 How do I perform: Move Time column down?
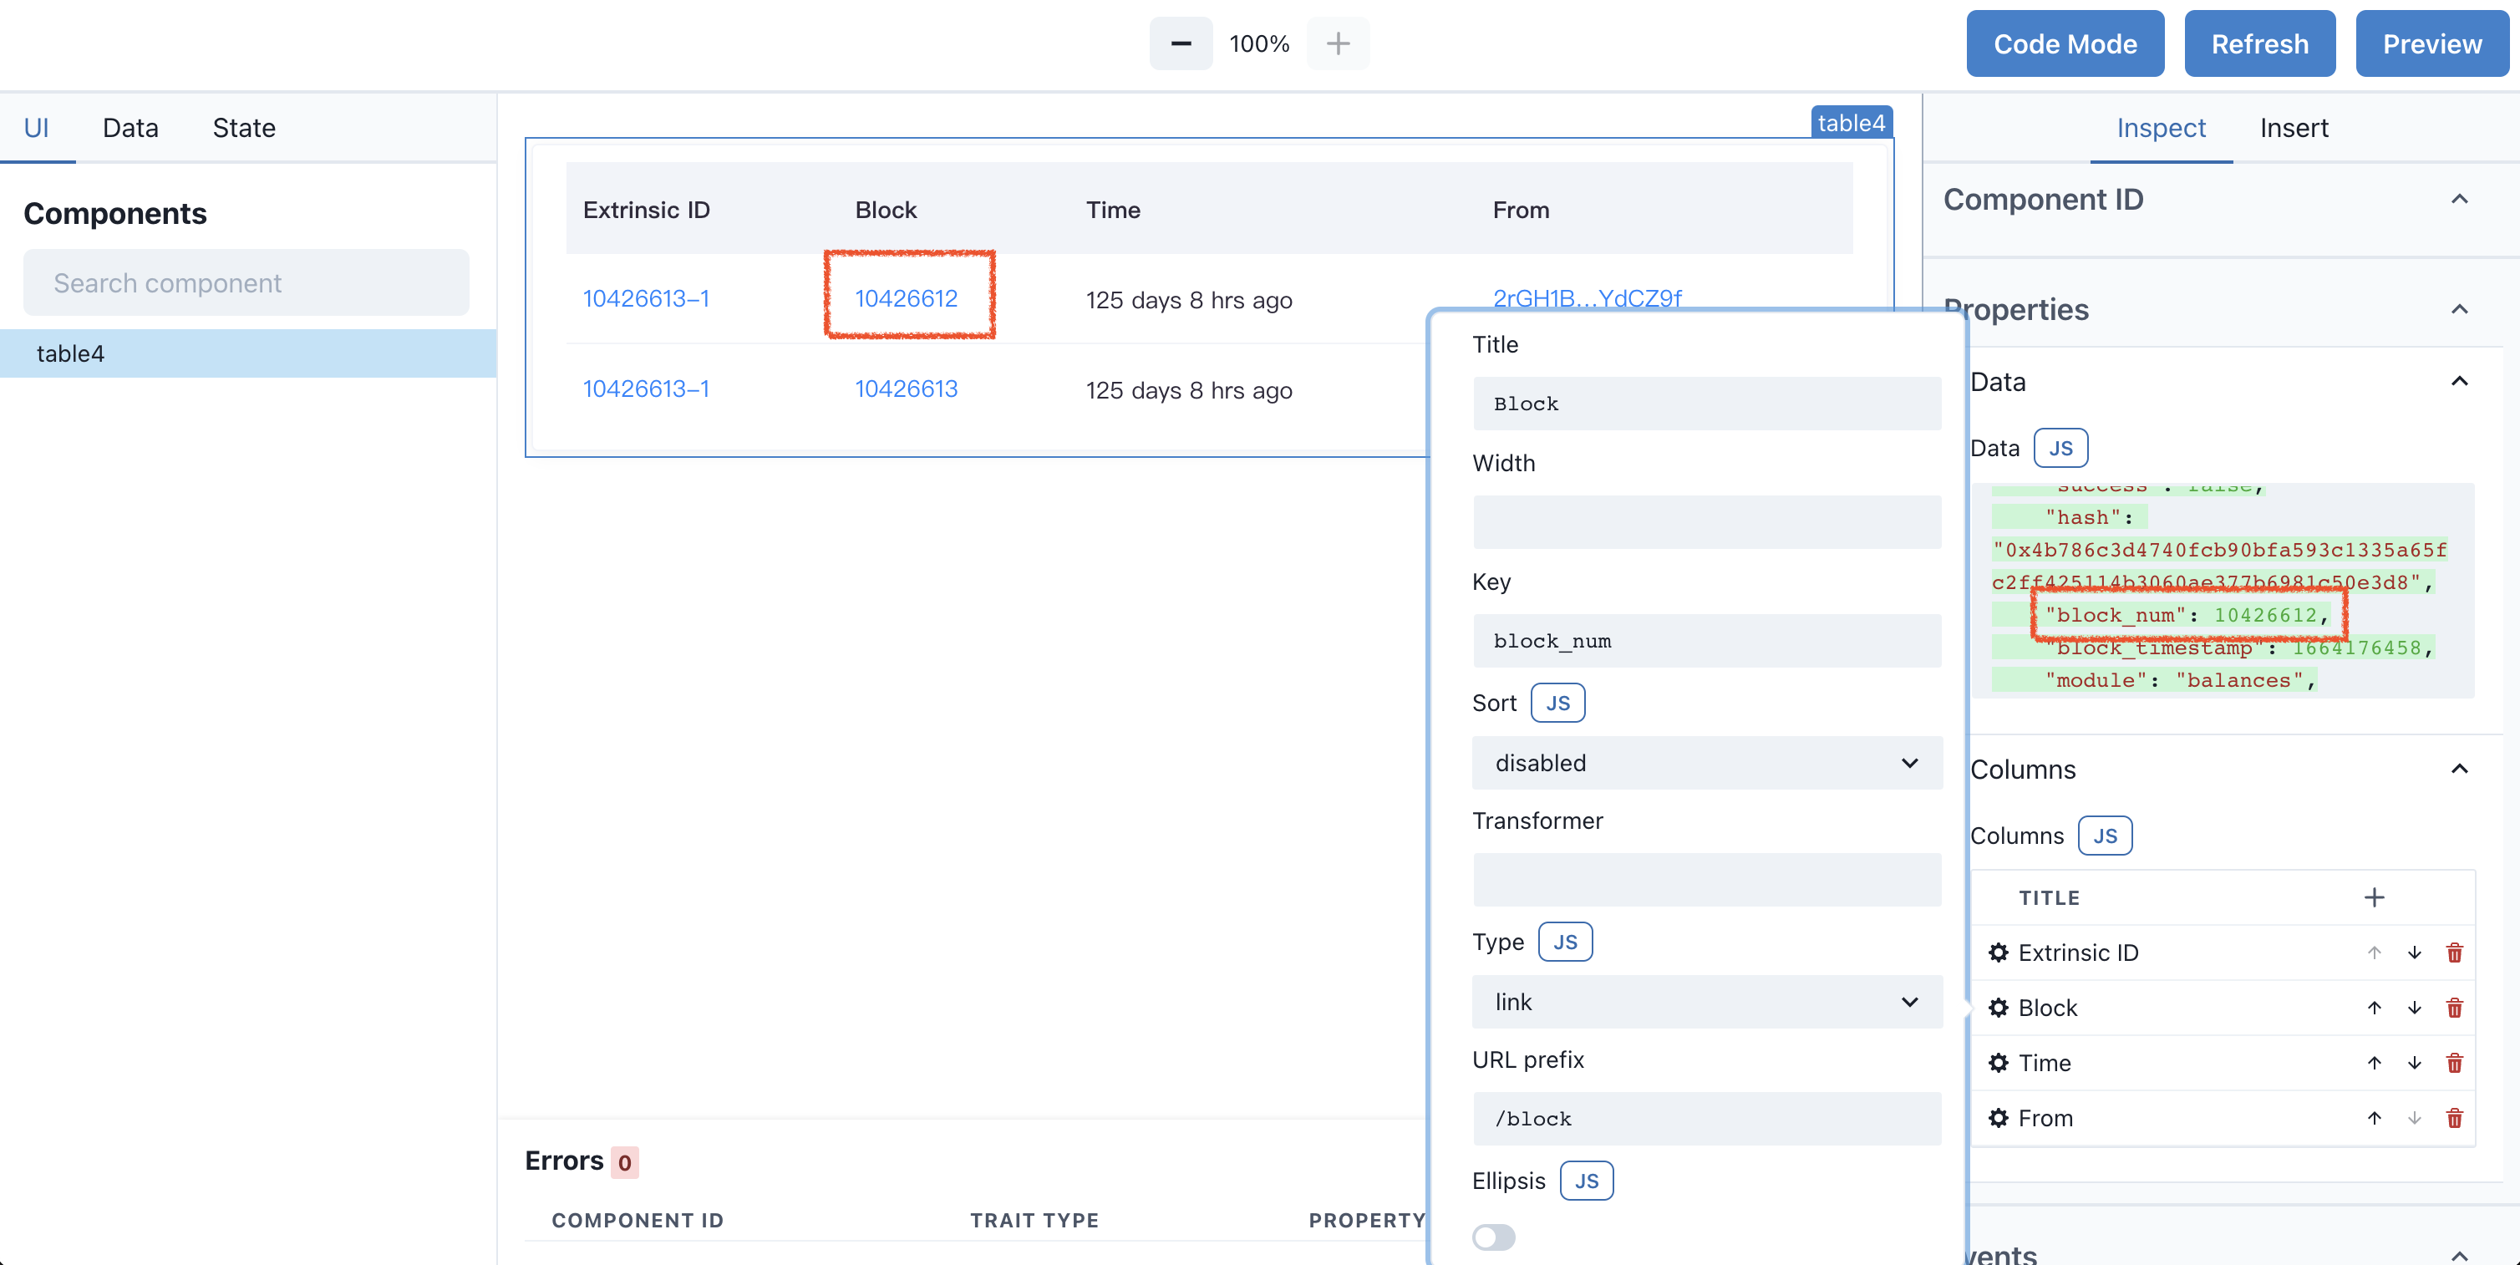(x=2413, y=1063)
